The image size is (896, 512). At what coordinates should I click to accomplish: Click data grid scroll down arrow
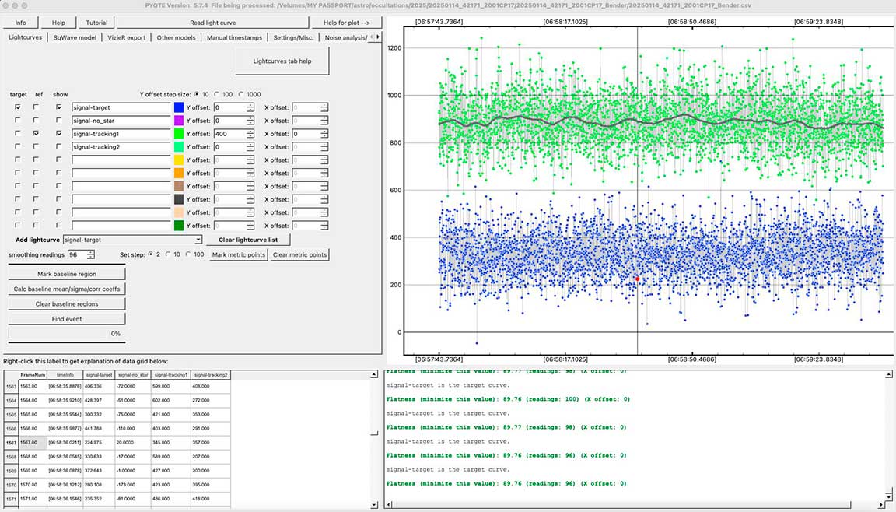coord(374,504)
